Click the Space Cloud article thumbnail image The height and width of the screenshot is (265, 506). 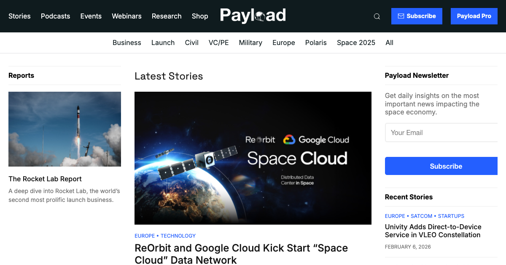point(253,158)
